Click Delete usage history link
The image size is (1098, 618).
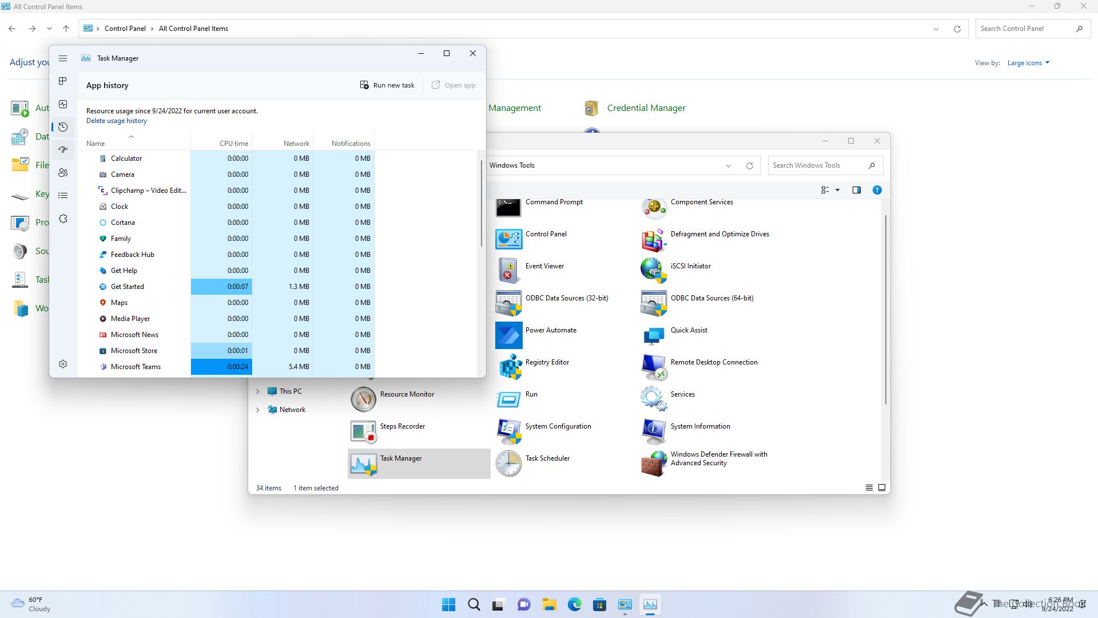point(117,121)
